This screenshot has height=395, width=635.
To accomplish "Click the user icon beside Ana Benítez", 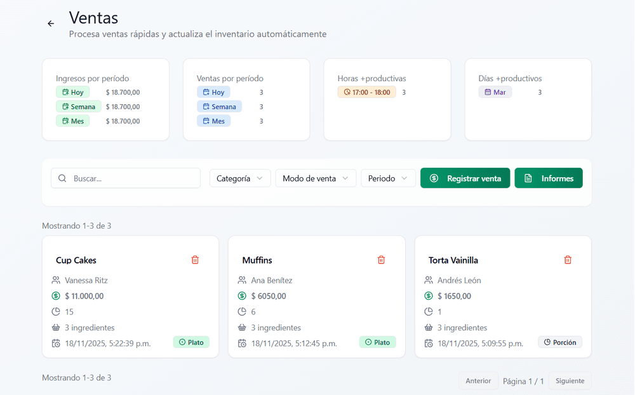I will tap(242, 280).
